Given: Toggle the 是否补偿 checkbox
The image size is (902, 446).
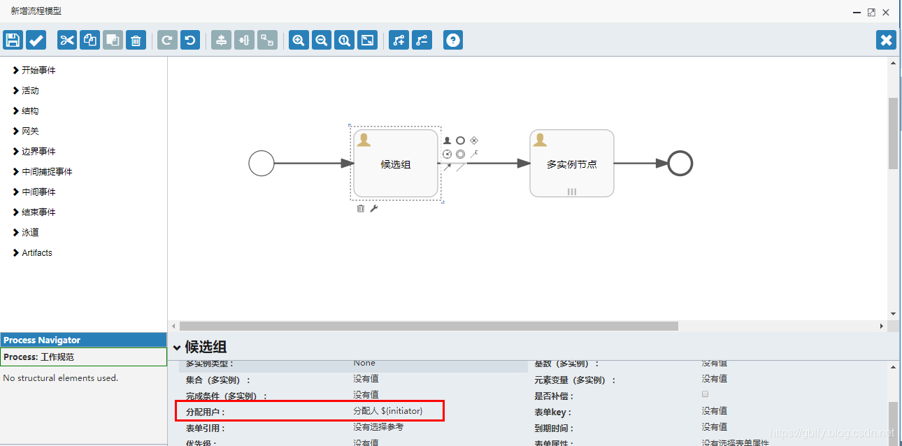Looking at the screenshot, I should (x=706, y=394).
